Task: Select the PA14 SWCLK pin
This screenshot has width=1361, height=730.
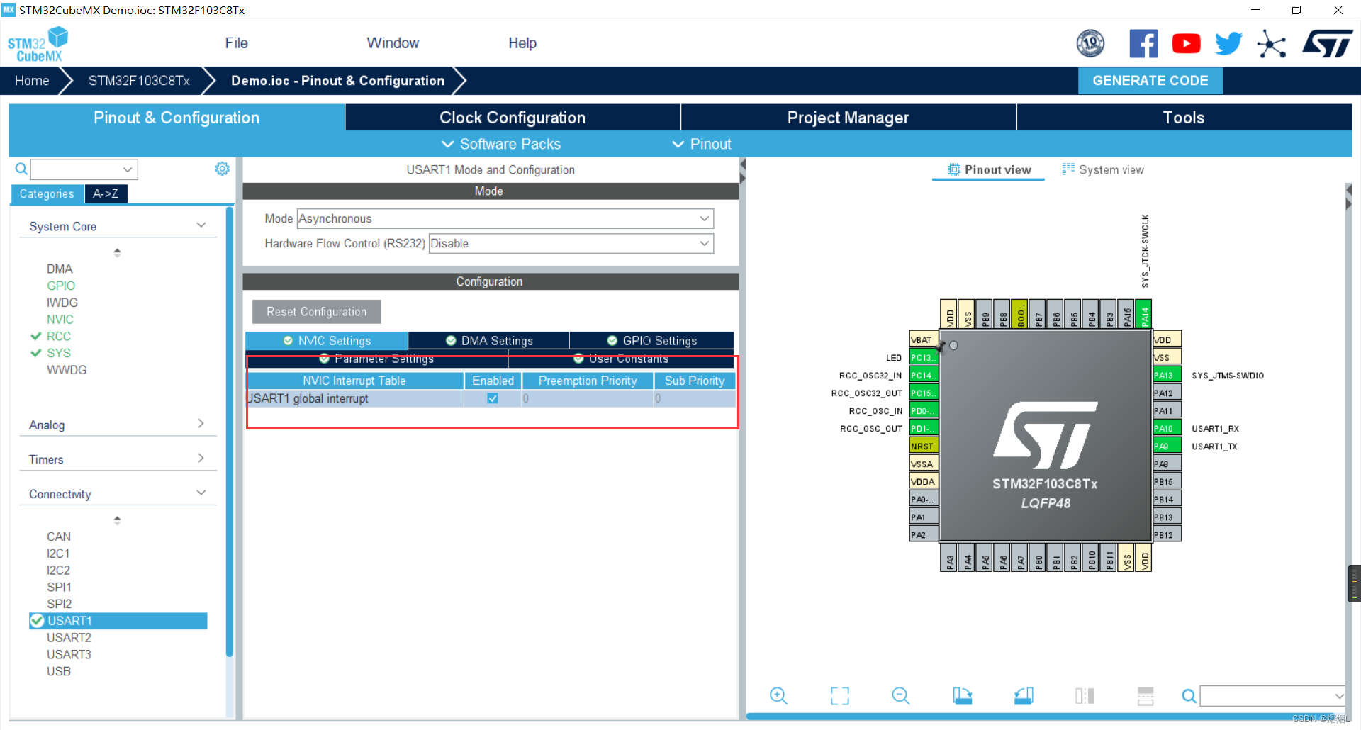Action: [x=1143, y=314]
